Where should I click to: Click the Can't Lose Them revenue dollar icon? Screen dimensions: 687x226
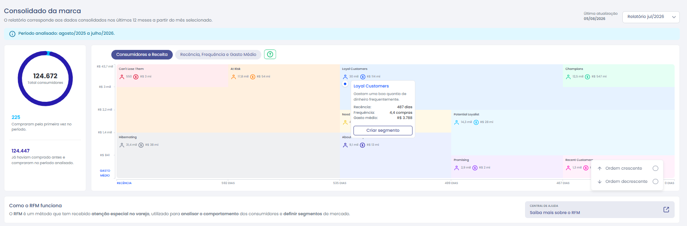click(136, 77)
